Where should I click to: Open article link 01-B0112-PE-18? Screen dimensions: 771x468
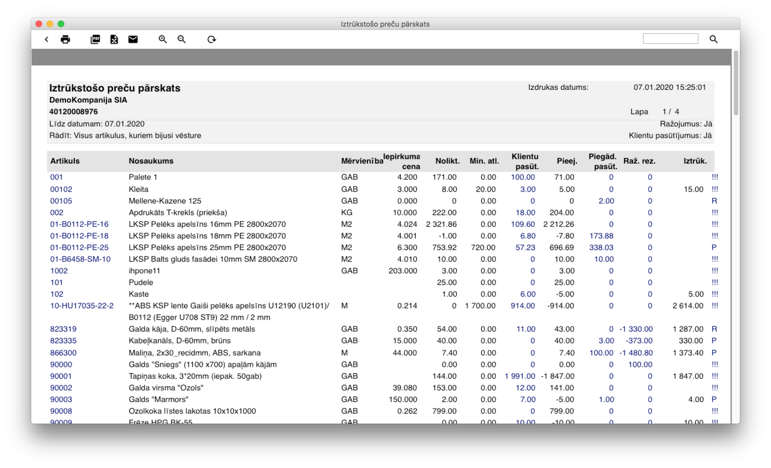pos(79,236)
